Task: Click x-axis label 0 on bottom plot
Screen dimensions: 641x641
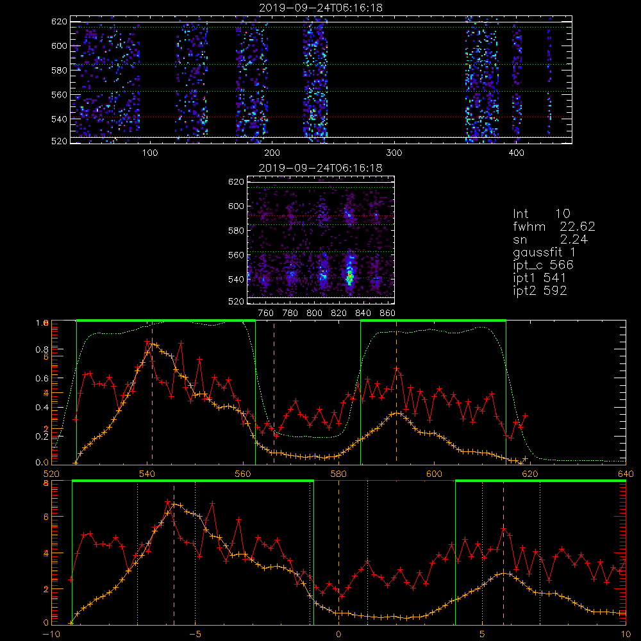Action: [x=338, y=635]
